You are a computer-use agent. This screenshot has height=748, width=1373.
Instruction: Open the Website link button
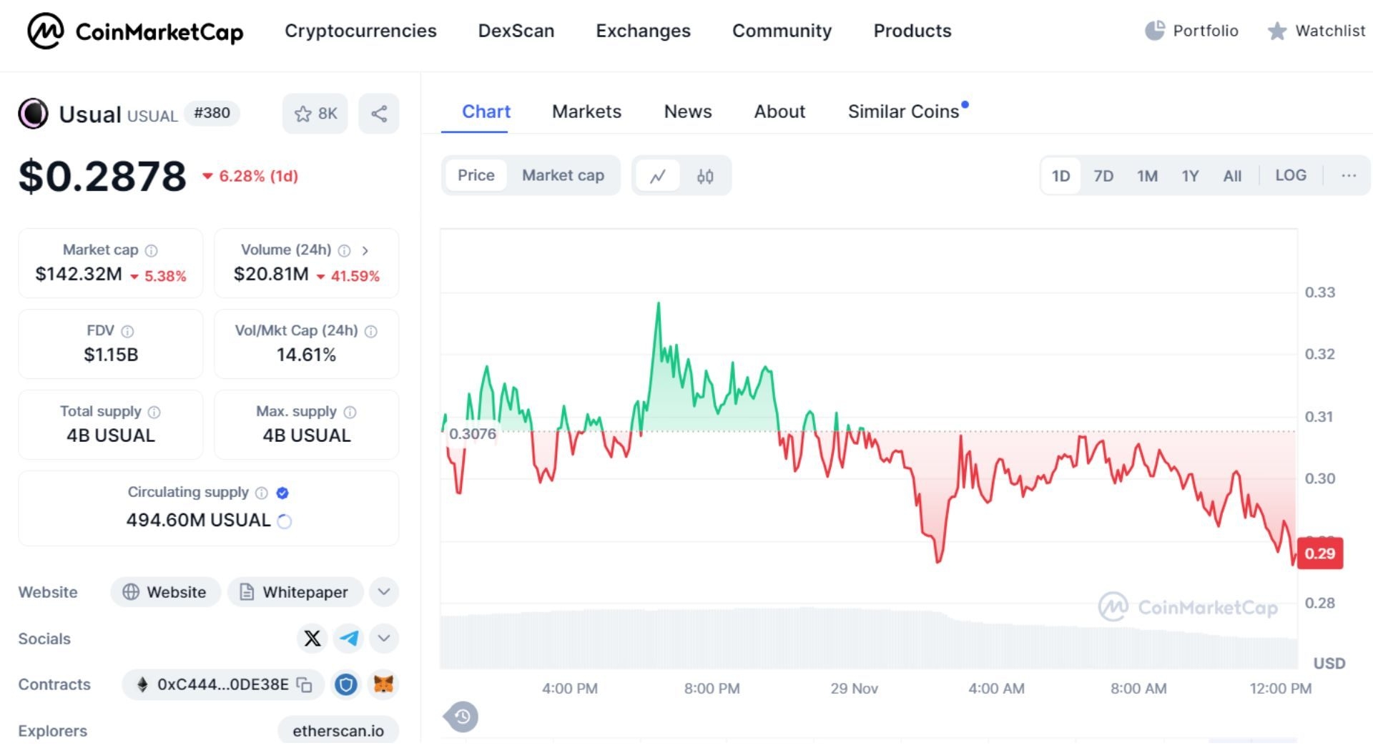pyautogui.click(x=165, y=592)
